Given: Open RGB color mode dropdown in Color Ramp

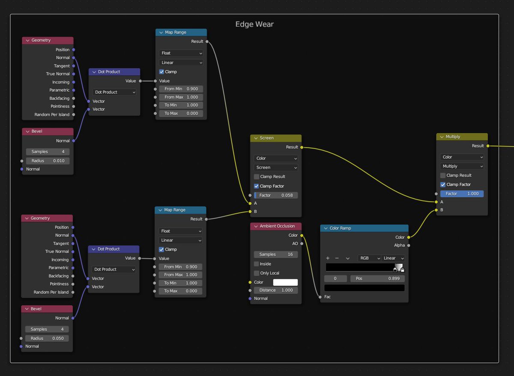Looking at the screenshot, I should [x=369, y=258].
